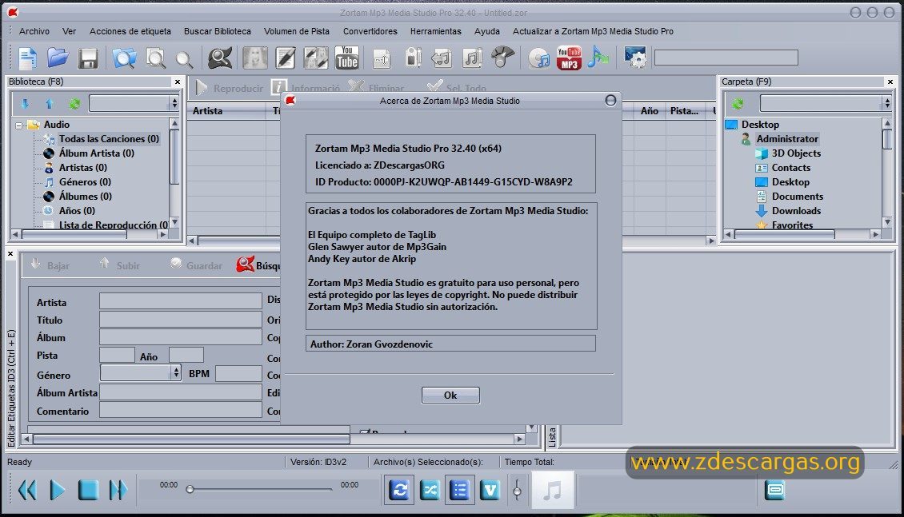The height and width of the screenshot is (517, 904).
Task: Click the Búsqueda red magnifier icon
Action: [x=245, y=264]
